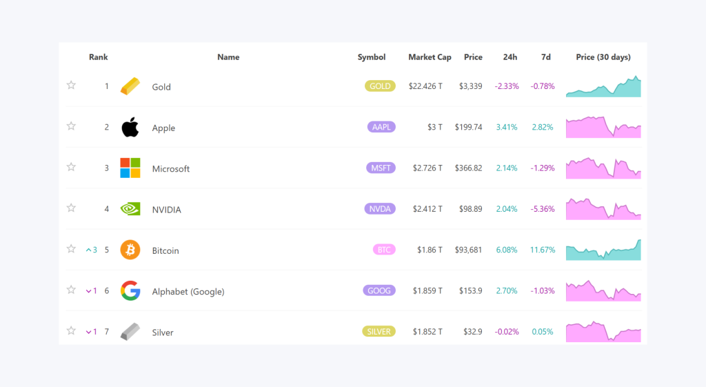This screenshot has height=387, width=706.
Task: Open the Gold name link
Action: tap(161, 87)
